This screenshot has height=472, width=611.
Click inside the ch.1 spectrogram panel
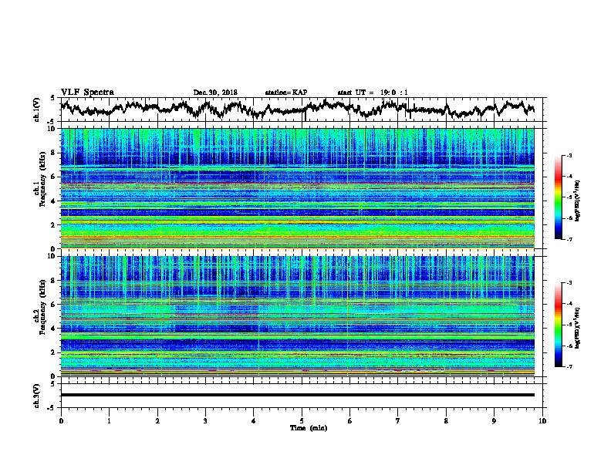tap(297, 188)
